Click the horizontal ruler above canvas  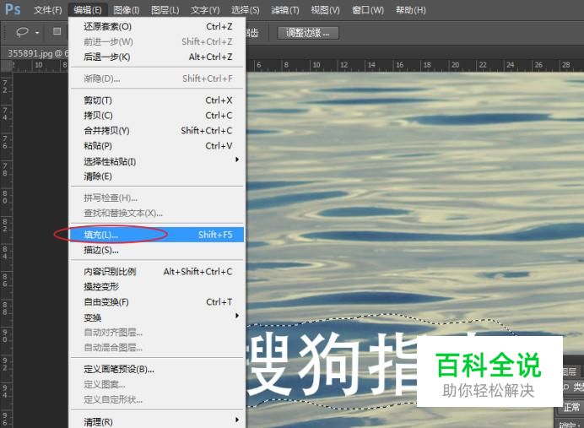(x=414, y=65)
